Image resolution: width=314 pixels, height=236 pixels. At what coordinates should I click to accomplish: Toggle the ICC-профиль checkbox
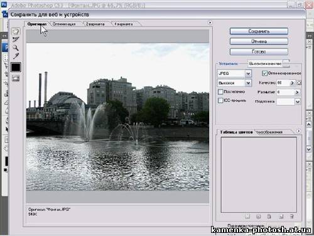click(220, 101)
